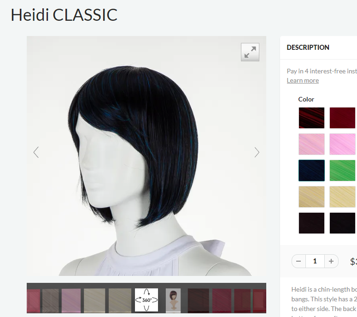The width and height of the screenshot is (357, 317).
Task: Choose the dark burgundy color swatch
Action: point(342,118)
